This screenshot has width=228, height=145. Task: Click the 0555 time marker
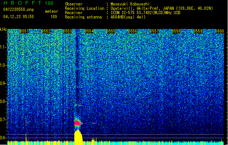[x=111, y=31]
